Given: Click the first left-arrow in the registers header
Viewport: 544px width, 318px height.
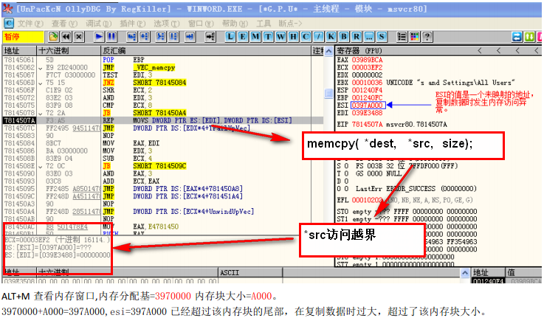Looking at the screenshot, I should coord(481,51).
